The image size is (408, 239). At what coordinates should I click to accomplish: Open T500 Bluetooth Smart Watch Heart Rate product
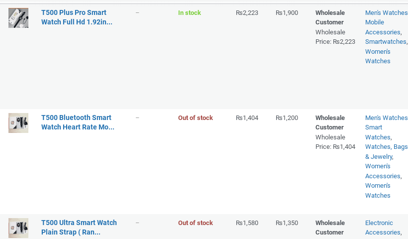77,122
